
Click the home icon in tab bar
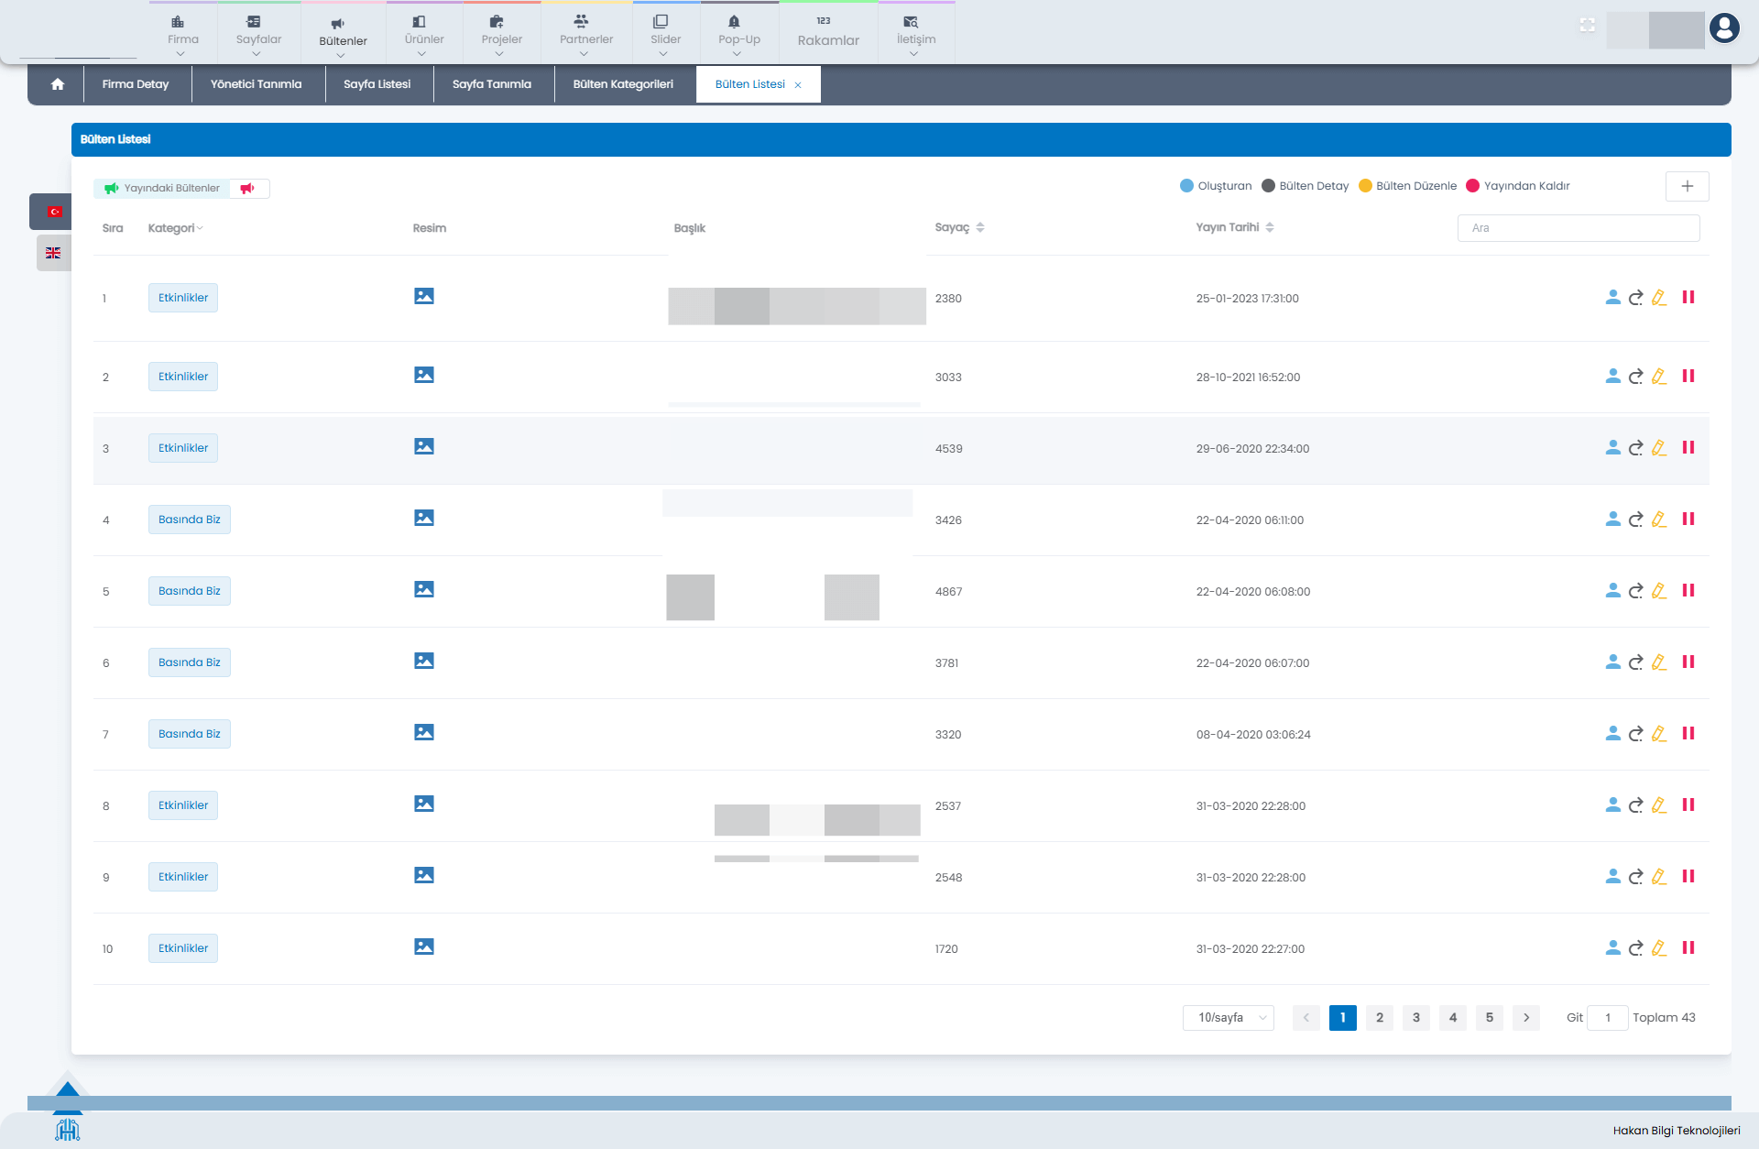58,84
